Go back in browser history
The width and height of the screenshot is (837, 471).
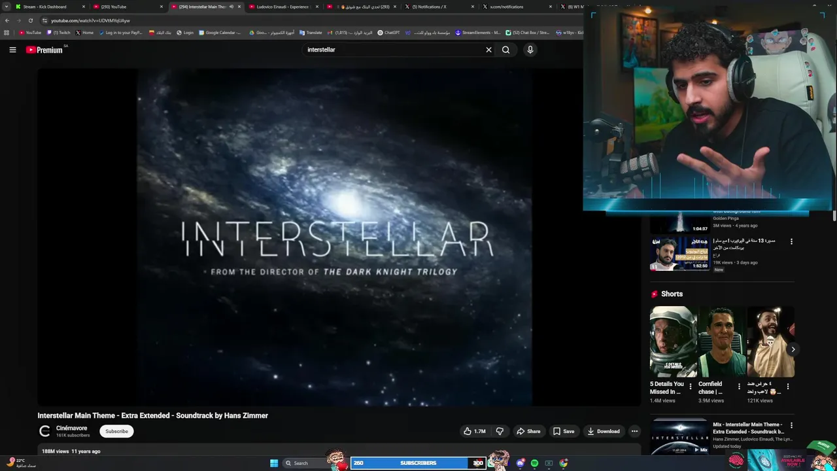(7, 20)
